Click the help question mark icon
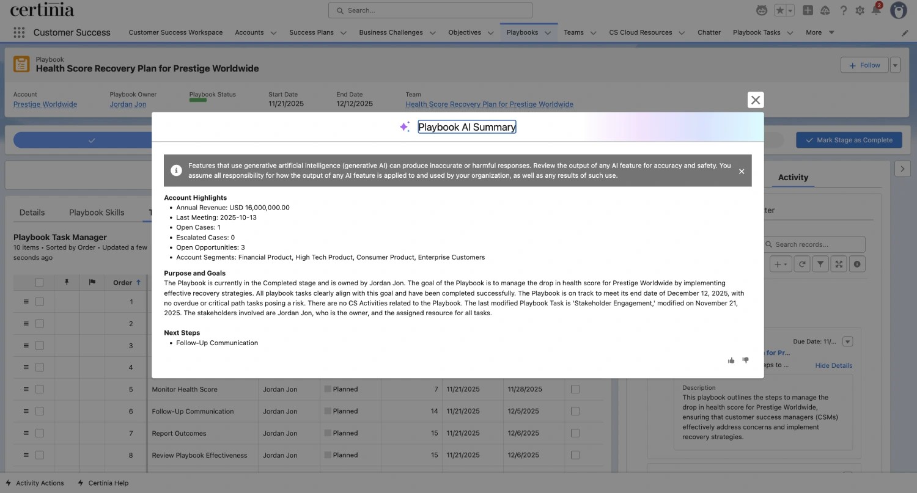The height and width of the screenshot is (493, 917). tap(843, 10)
